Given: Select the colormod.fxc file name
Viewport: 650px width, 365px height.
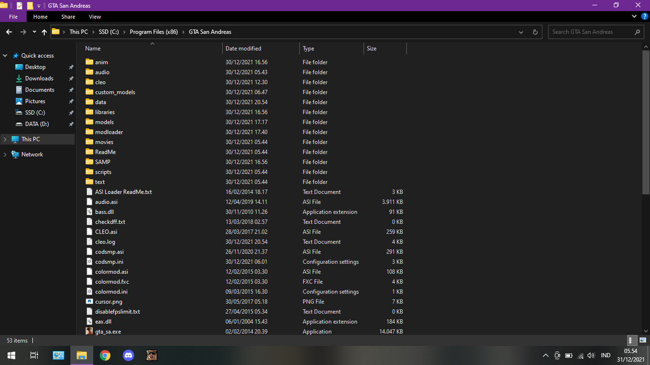Looking at the screenshot, I should pyautogui.click(x=112, y=282).
